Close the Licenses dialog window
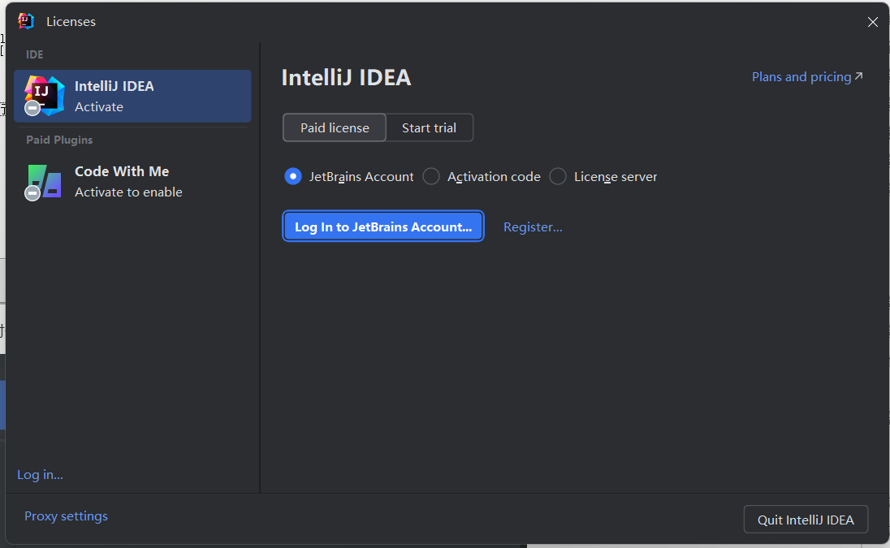 coord(873,22)
